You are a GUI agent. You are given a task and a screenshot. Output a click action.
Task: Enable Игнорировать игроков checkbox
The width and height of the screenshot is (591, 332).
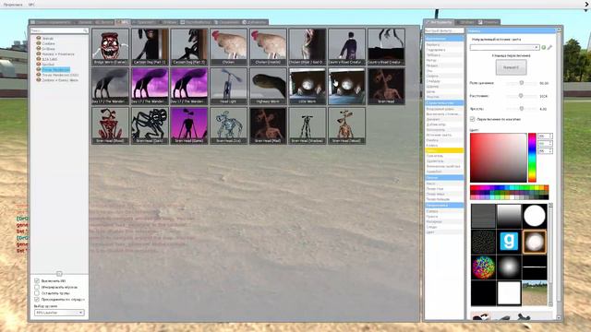click(x=37, y=287)
